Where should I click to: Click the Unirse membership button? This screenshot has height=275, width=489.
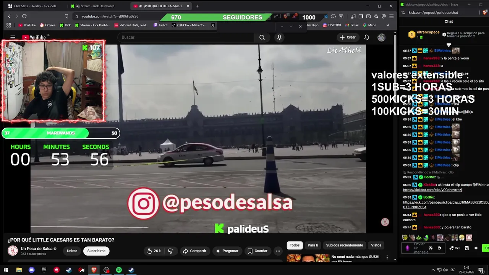point(72,251)
